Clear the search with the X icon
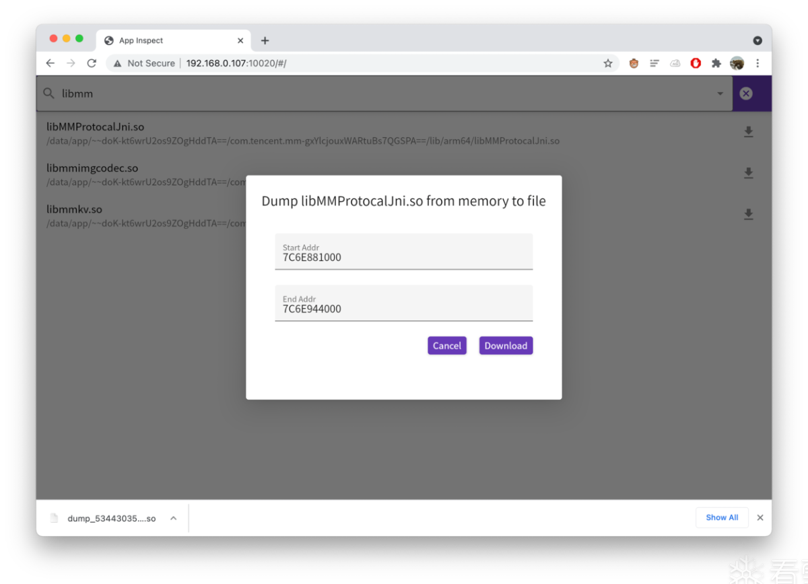Image resolution: width=808 pixels, height=584 pixels. point(746,94)
